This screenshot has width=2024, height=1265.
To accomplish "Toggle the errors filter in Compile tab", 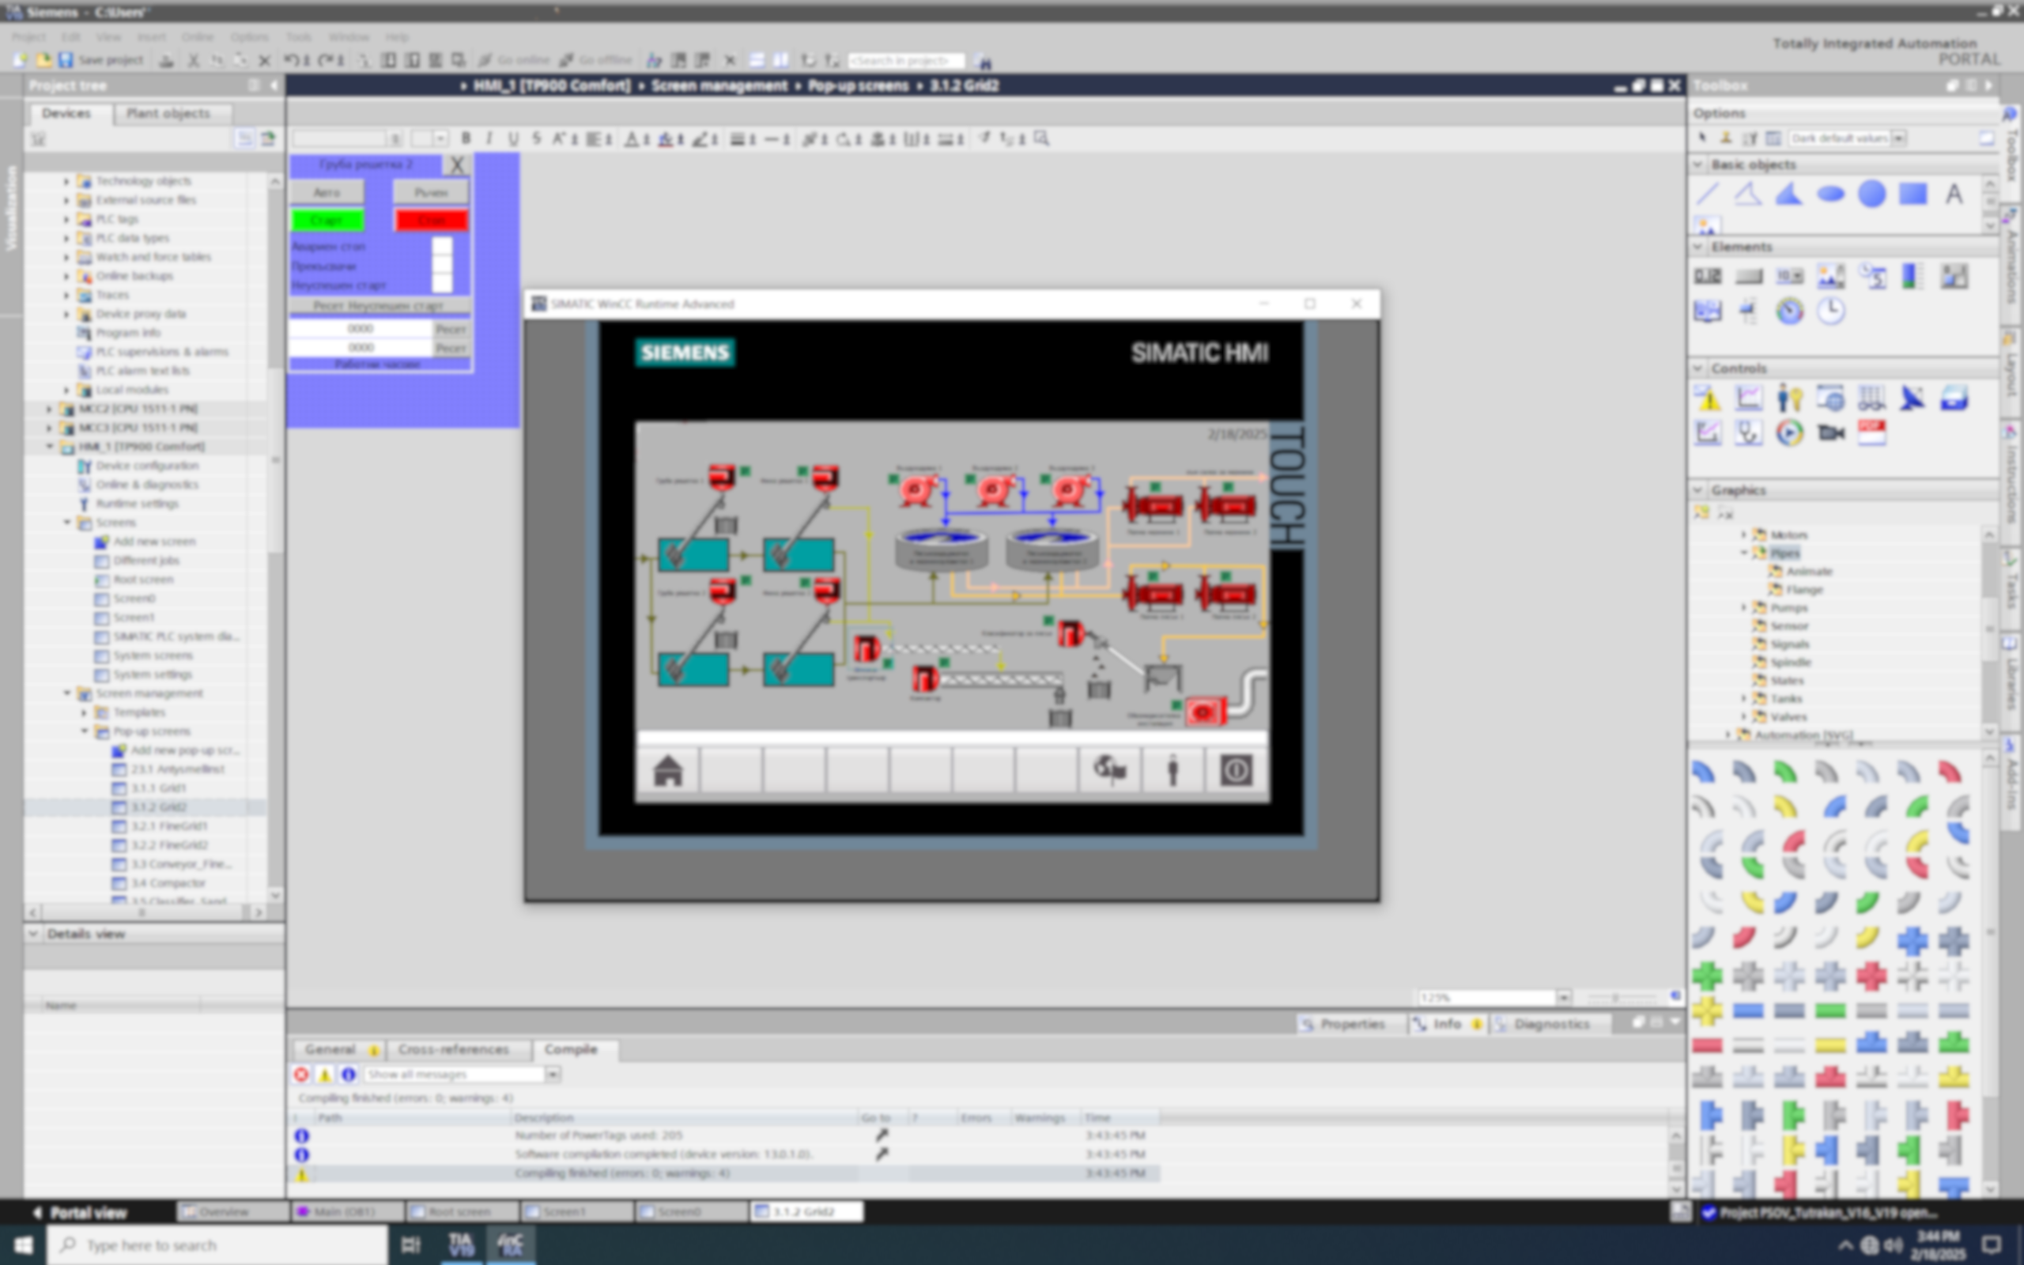I will (301, 1074).
